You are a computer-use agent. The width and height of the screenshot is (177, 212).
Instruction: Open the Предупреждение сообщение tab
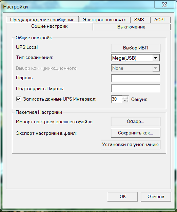pyautogui.click(x=42, y=20)
